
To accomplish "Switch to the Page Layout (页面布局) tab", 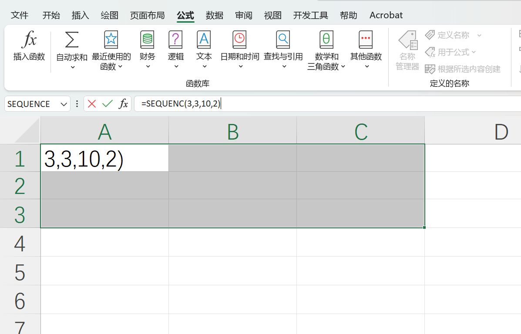I will 148,15.
